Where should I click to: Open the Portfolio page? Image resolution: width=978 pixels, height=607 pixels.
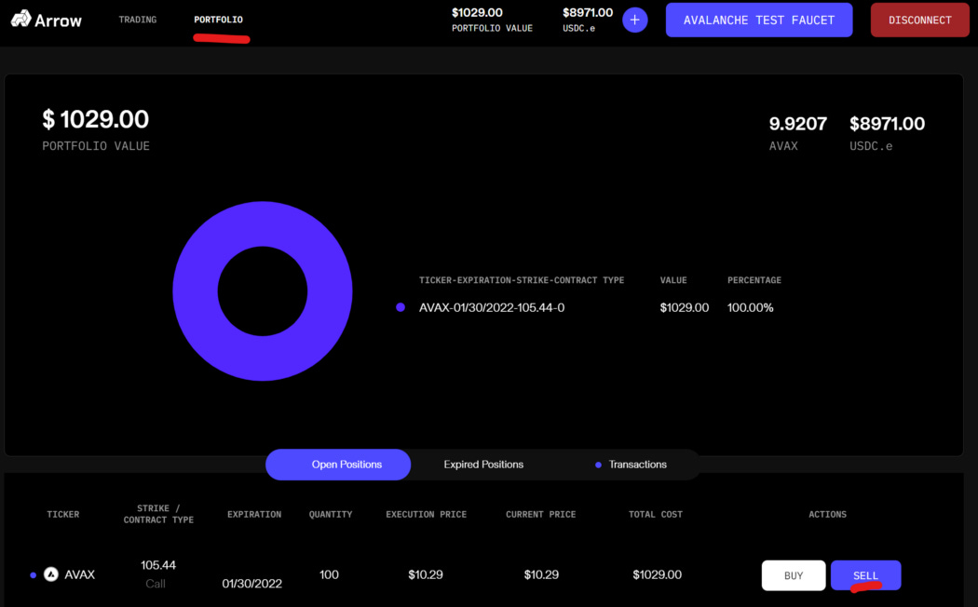coord(218,20)
